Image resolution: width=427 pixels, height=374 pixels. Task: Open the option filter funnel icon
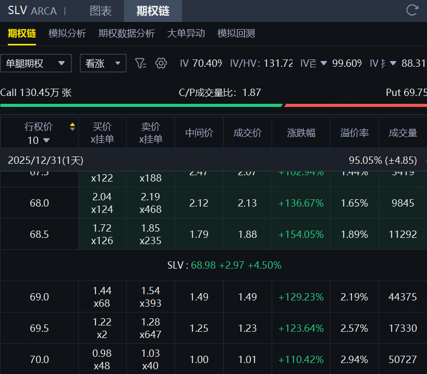[141, 63]
